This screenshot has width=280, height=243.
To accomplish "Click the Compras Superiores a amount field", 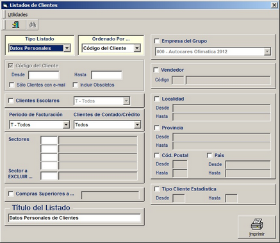I will tap(110, 195).
